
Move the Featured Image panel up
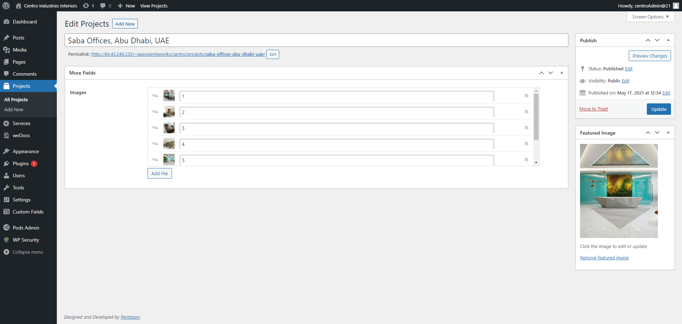pos(648,133)
